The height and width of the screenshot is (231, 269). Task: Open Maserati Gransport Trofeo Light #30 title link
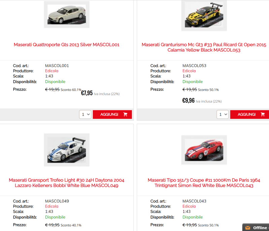coord(67,183)
